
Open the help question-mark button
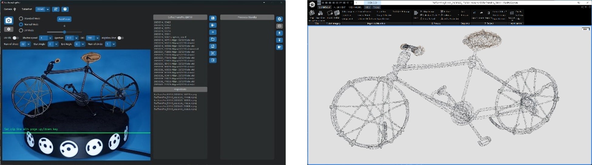[65, 9]
